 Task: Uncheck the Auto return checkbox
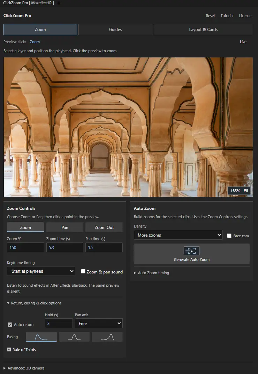pos(10,325)
